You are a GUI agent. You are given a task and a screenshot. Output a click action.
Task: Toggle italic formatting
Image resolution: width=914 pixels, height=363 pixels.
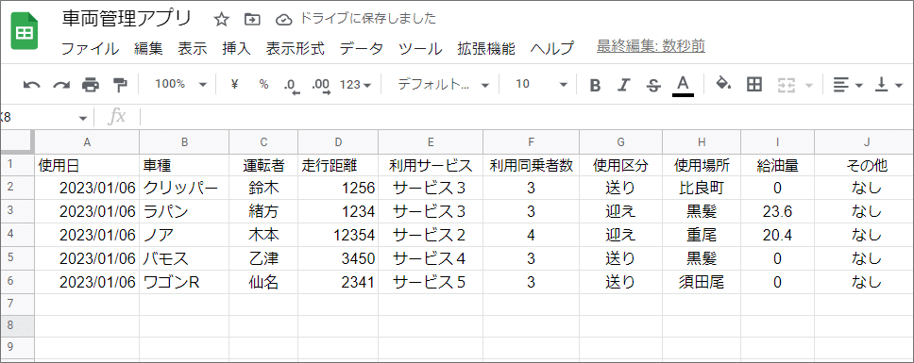[624, 86]
